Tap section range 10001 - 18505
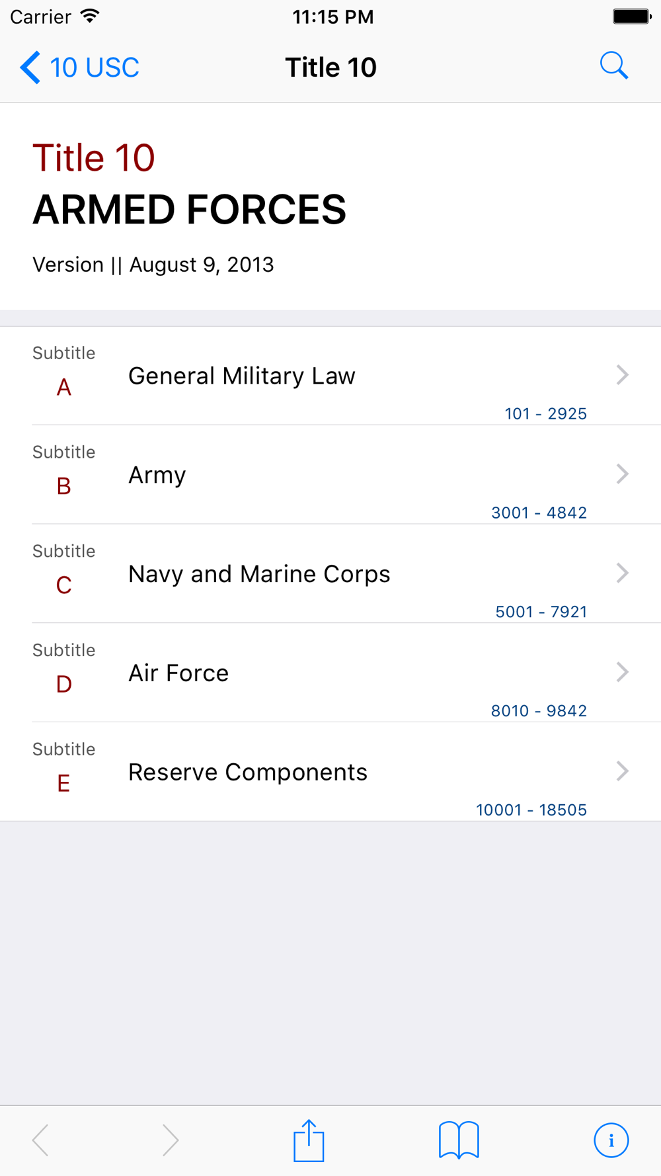661x1176 pixels. click(x=531, y=810)
